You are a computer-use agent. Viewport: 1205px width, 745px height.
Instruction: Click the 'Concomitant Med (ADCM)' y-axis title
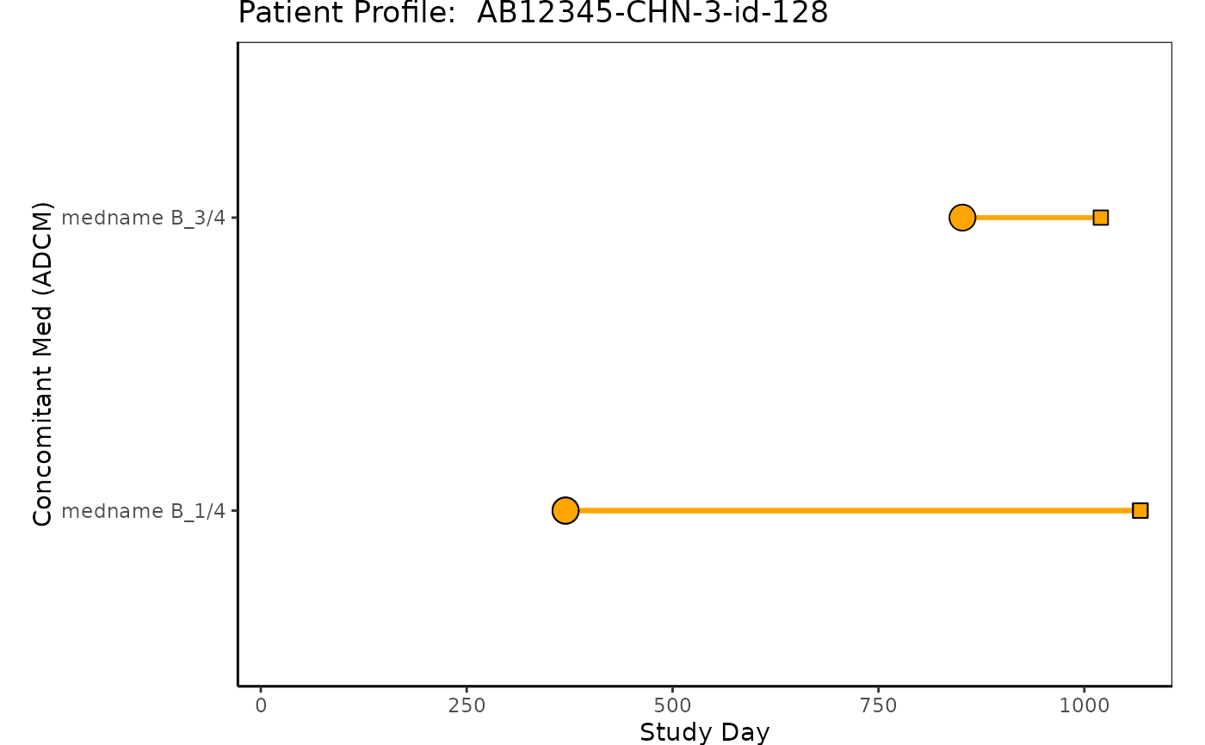[42, 362]
